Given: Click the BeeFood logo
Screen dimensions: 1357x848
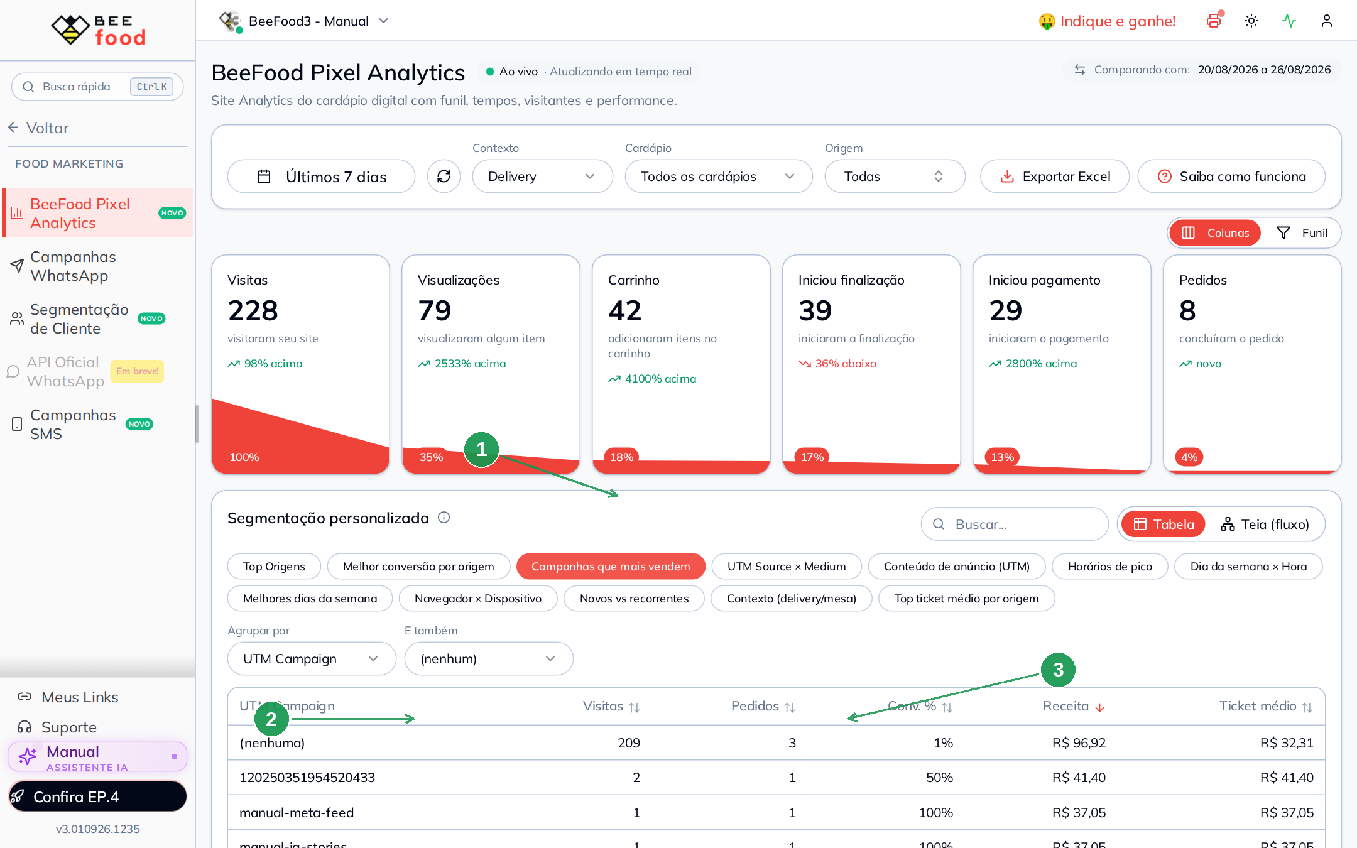Looking at the screenshot, I should [98, 30].
